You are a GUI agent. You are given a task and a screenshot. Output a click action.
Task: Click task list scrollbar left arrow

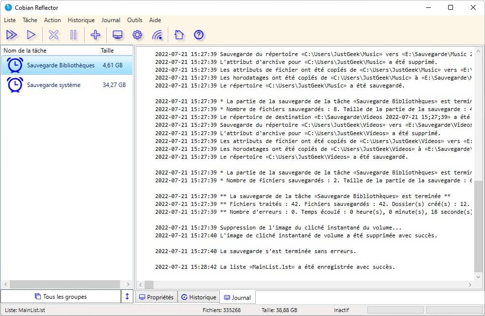click(x=5, y=284)
